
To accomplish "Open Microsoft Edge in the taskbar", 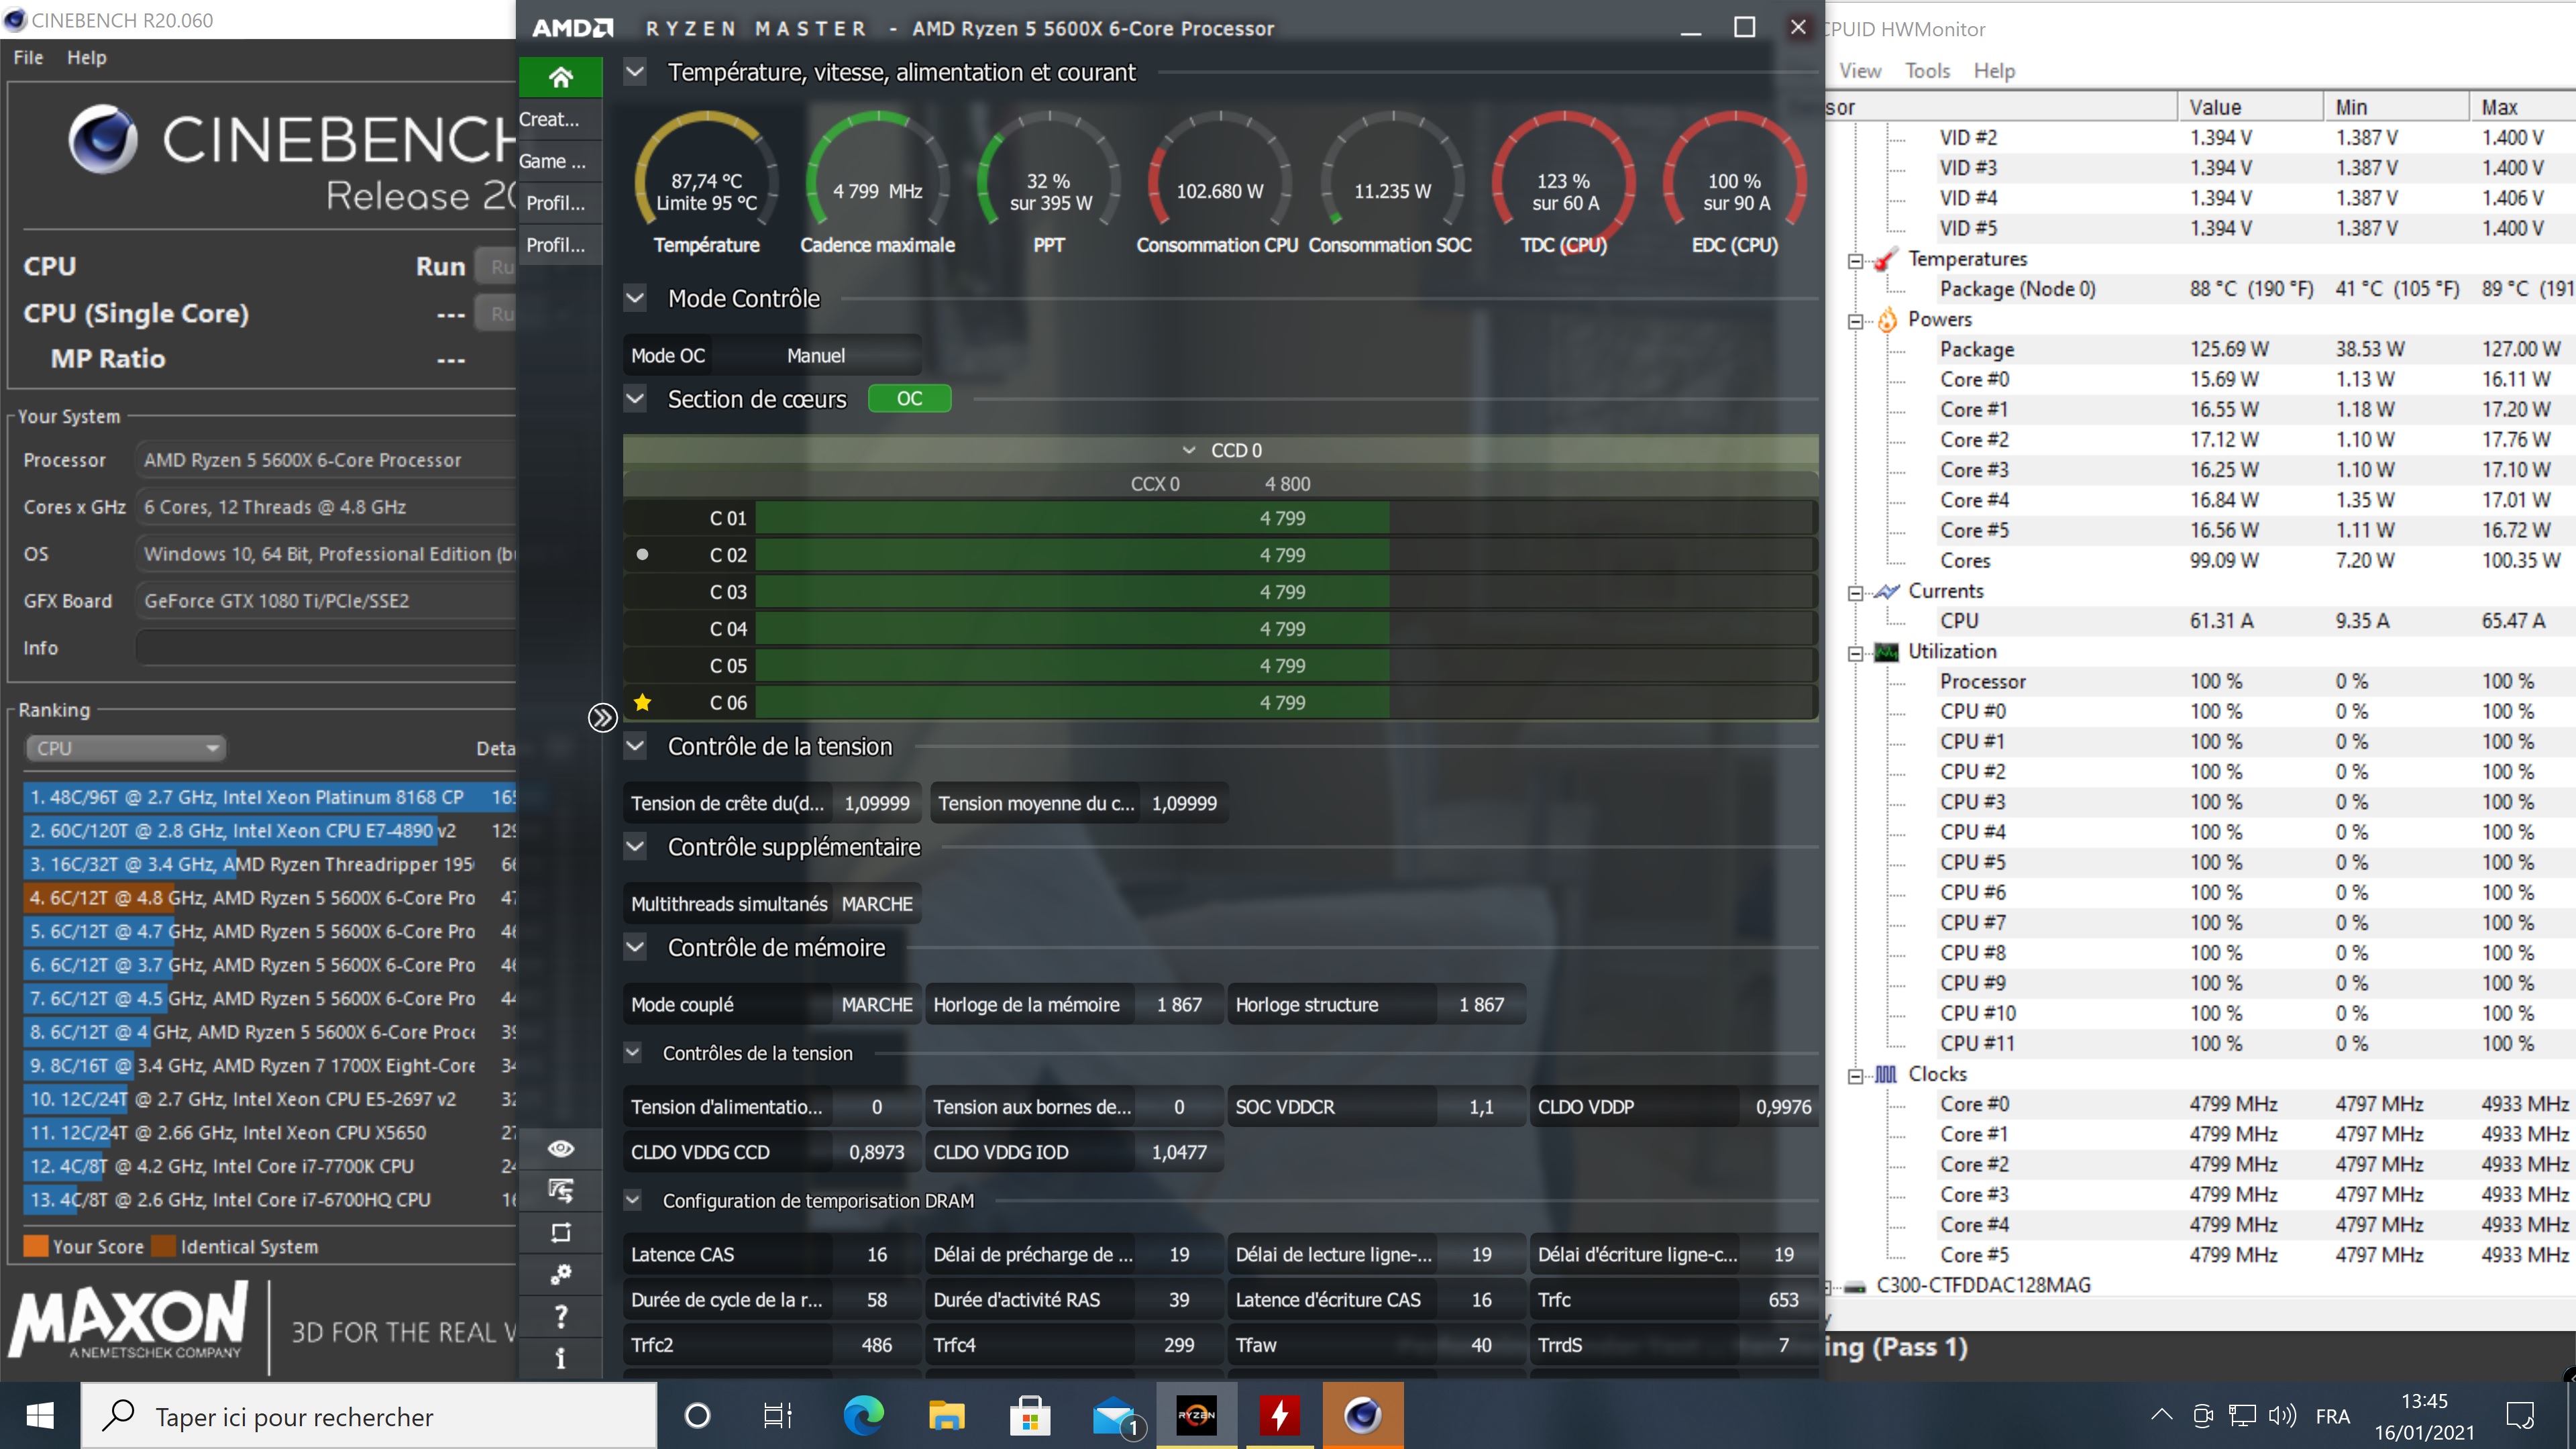I will 863,1415.
